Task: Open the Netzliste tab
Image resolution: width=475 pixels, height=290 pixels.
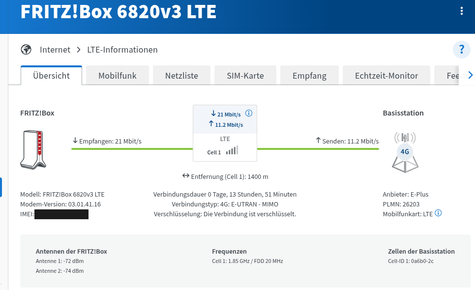Action: click(x=181, y=75)
